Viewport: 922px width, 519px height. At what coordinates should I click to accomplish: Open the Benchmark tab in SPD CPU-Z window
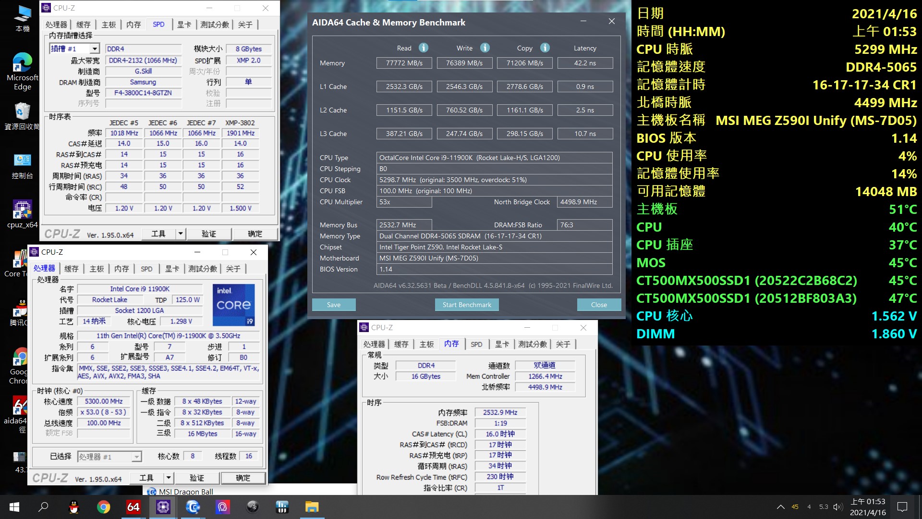[215, 25]
